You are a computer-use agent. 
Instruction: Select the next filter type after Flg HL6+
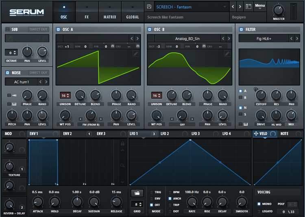click(x=297, y=39)
